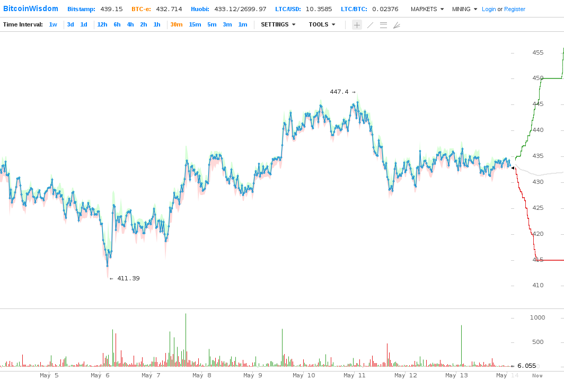Viewport: 564px width, 380px height.
Task: Set chart interval to 1m
Action: click(242, 25)
